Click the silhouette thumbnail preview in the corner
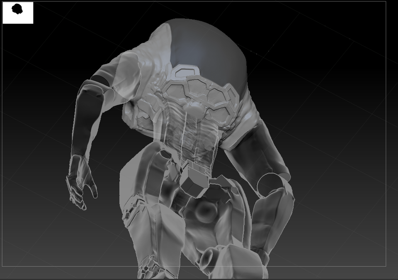This screenshot has width=398, height=280. pos(18,13)
